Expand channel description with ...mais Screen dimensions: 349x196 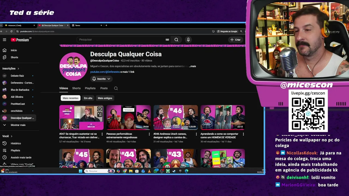(x=192, y=66)
